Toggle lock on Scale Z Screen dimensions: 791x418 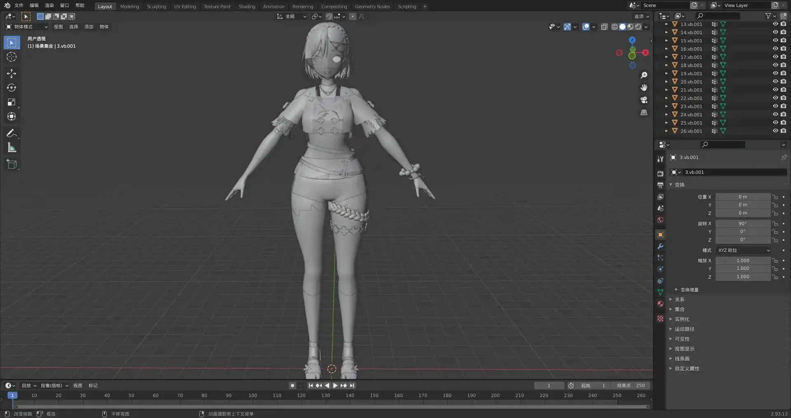[x=775, y=277]
